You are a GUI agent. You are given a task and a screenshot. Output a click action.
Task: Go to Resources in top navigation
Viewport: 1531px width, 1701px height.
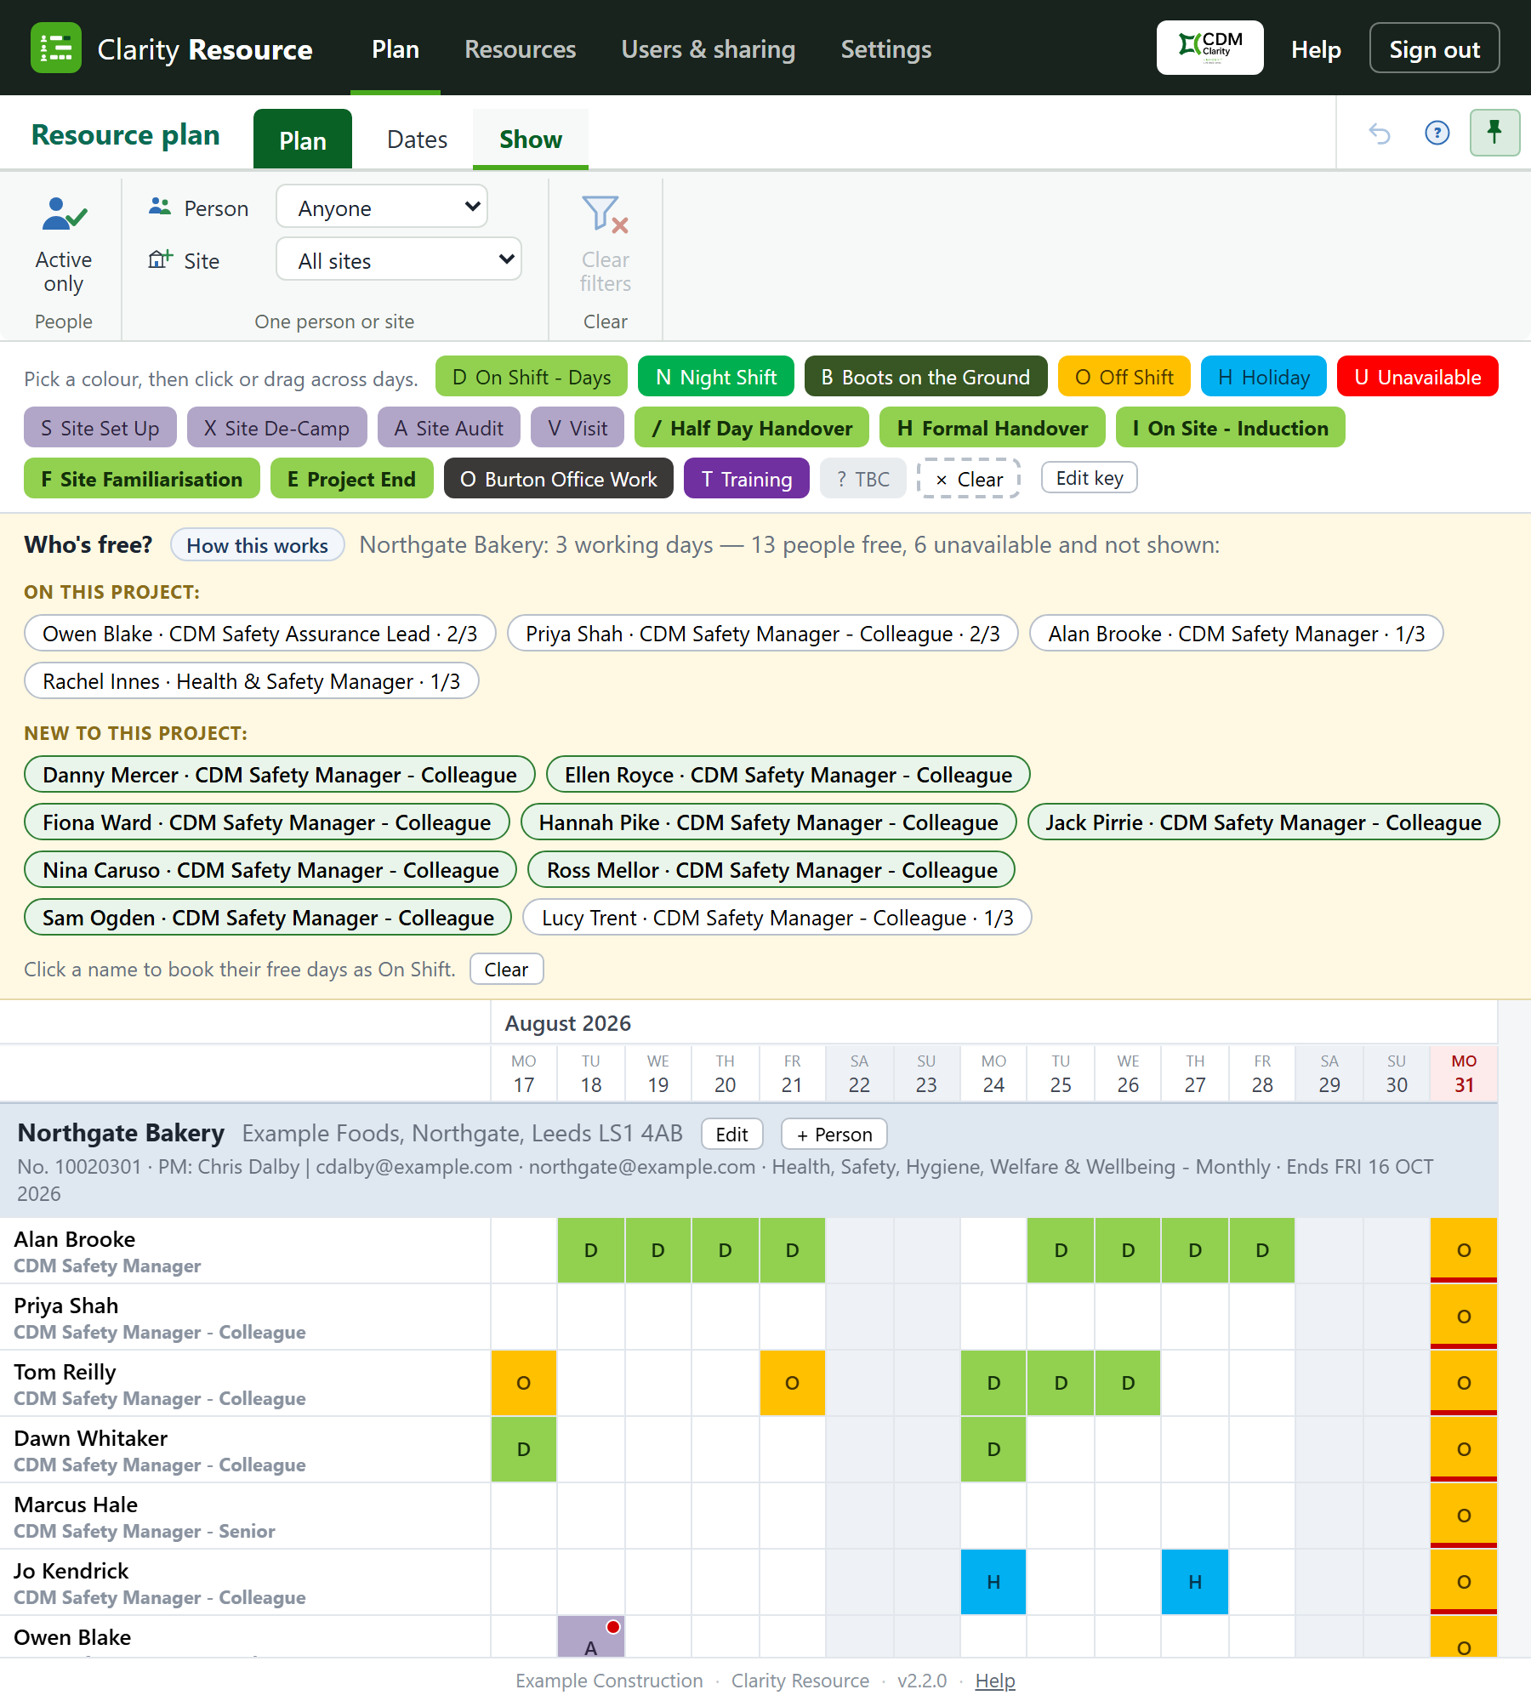(x=521, y=49)
